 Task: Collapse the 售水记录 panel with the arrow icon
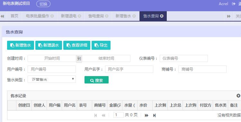[x=238, y=96]
